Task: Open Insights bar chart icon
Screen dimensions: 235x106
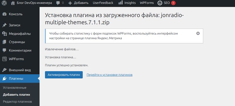Action: pyautogui.click(x=120, y=3)
